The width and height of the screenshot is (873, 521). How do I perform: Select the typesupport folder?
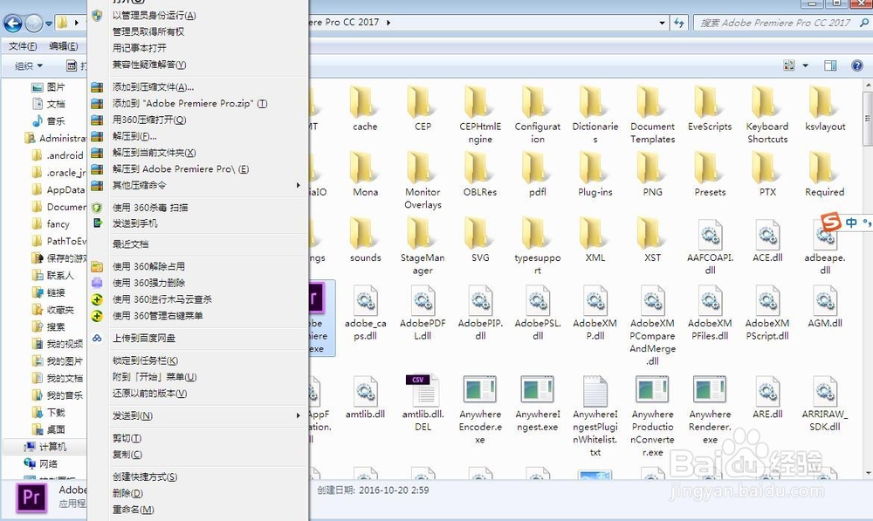(x=537, y=247)
